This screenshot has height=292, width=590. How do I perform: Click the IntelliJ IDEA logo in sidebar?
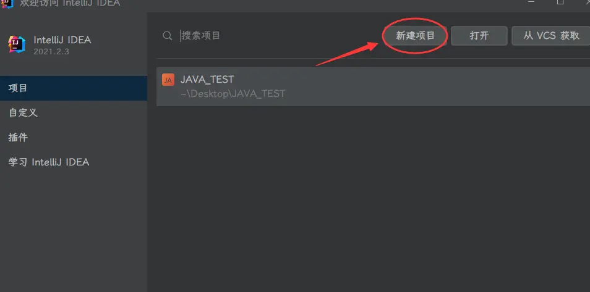[17, 44]
